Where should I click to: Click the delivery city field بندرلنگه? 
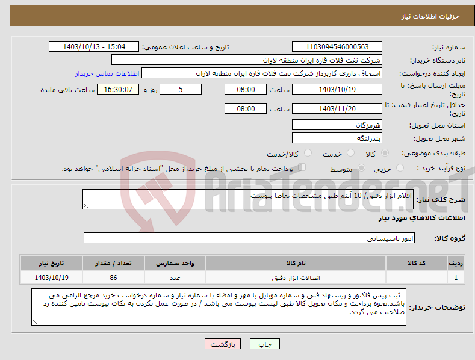[337, 138]
